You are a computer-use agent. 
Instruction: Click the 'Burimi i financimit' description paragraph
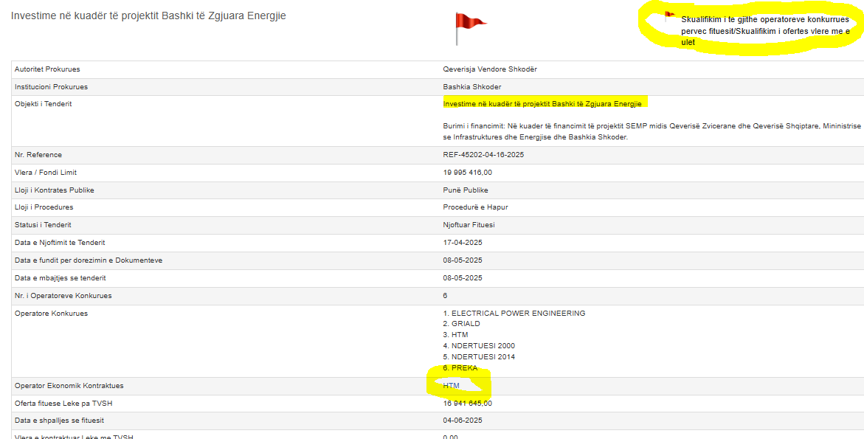(649, 131)
